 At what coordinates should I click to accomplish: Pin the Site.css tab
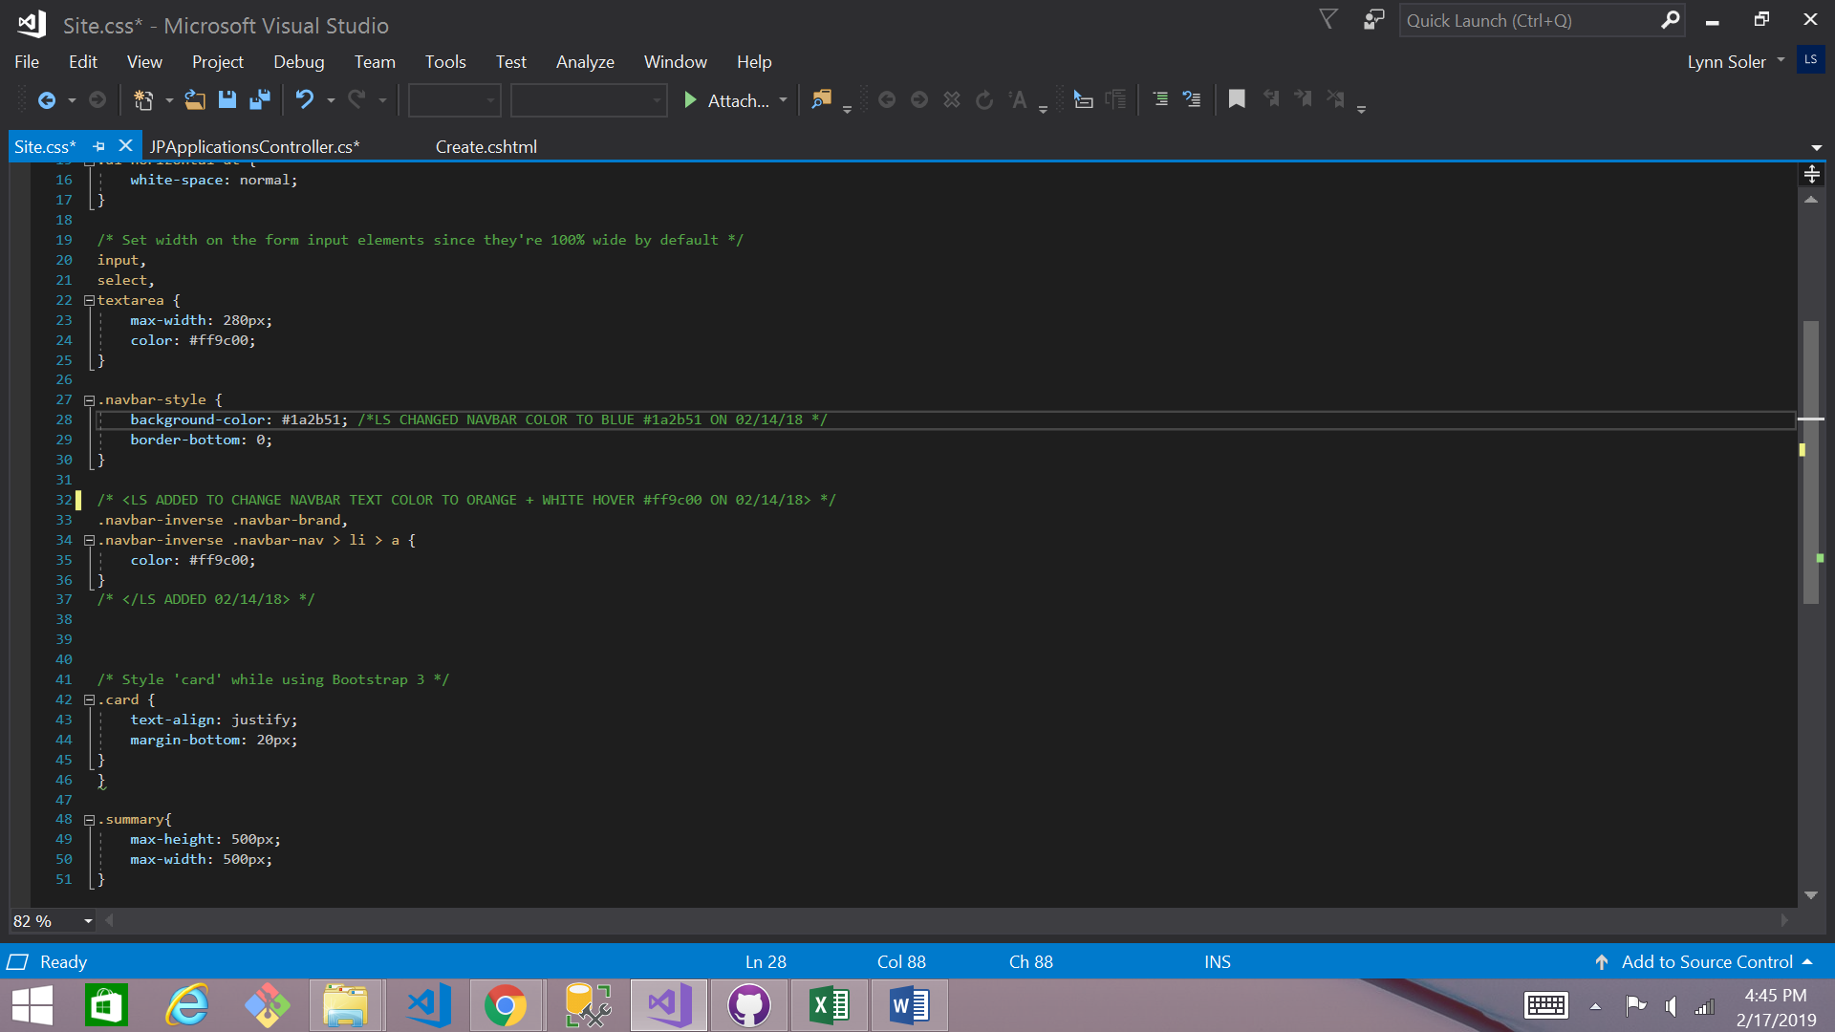pyautogui.click(x=98, y=146)
